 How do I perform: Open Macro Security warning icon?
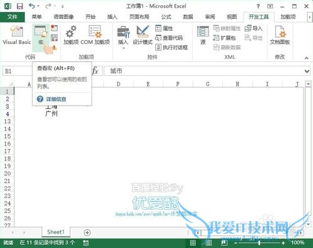[x=54, y=48]
